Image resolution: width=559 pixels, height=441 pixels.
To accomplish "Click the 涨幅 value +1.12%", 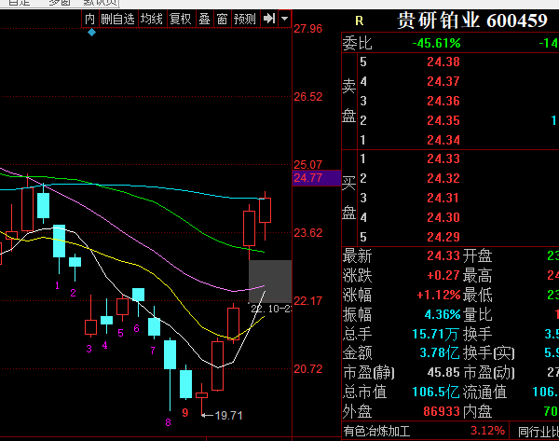I will (439, 295).
